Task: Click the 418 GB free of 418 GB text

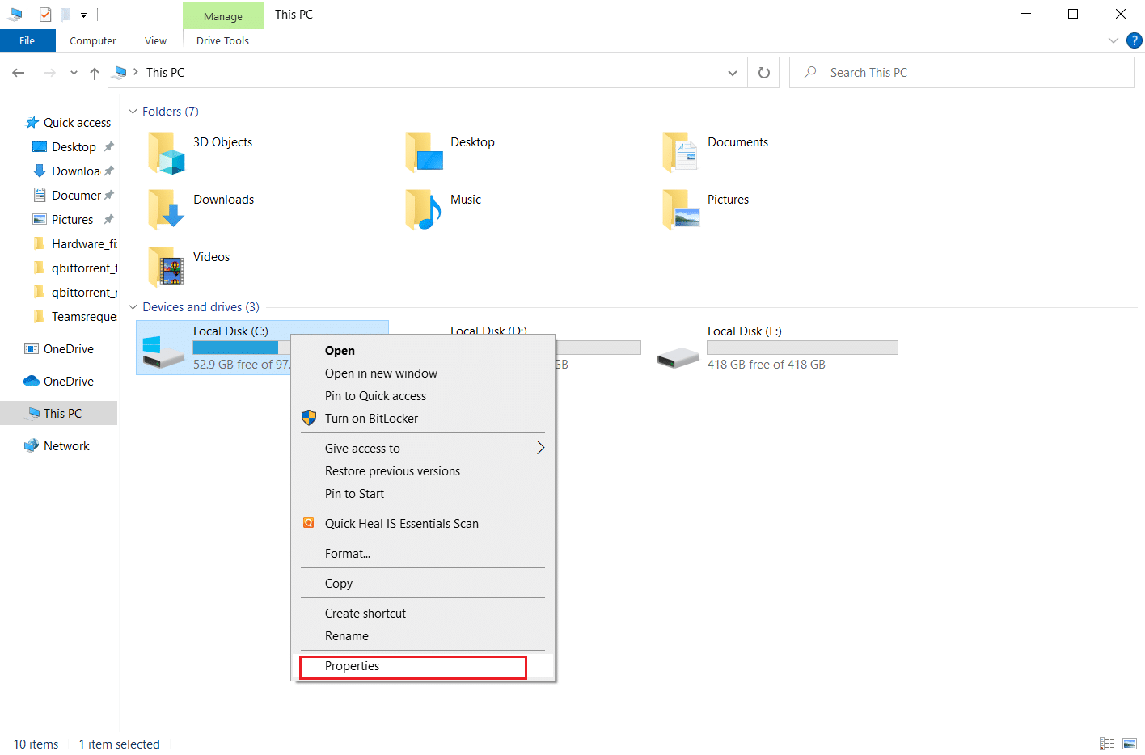Action: tap(767, 365)
